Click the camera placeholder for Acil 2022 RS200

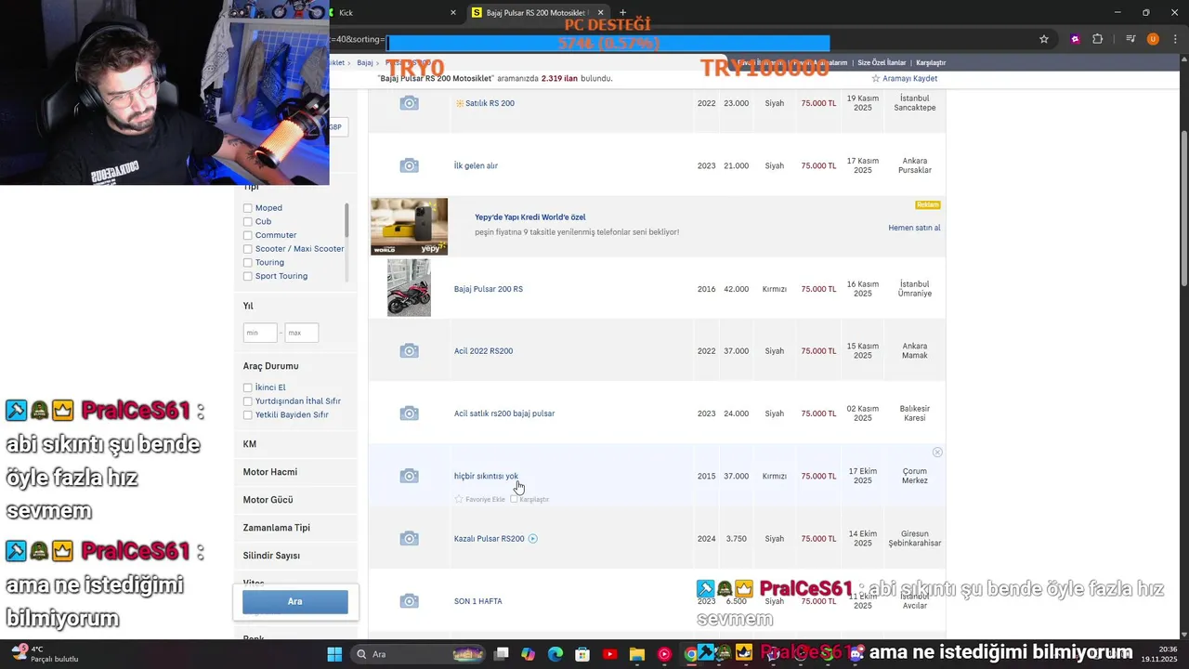(409, 350)
